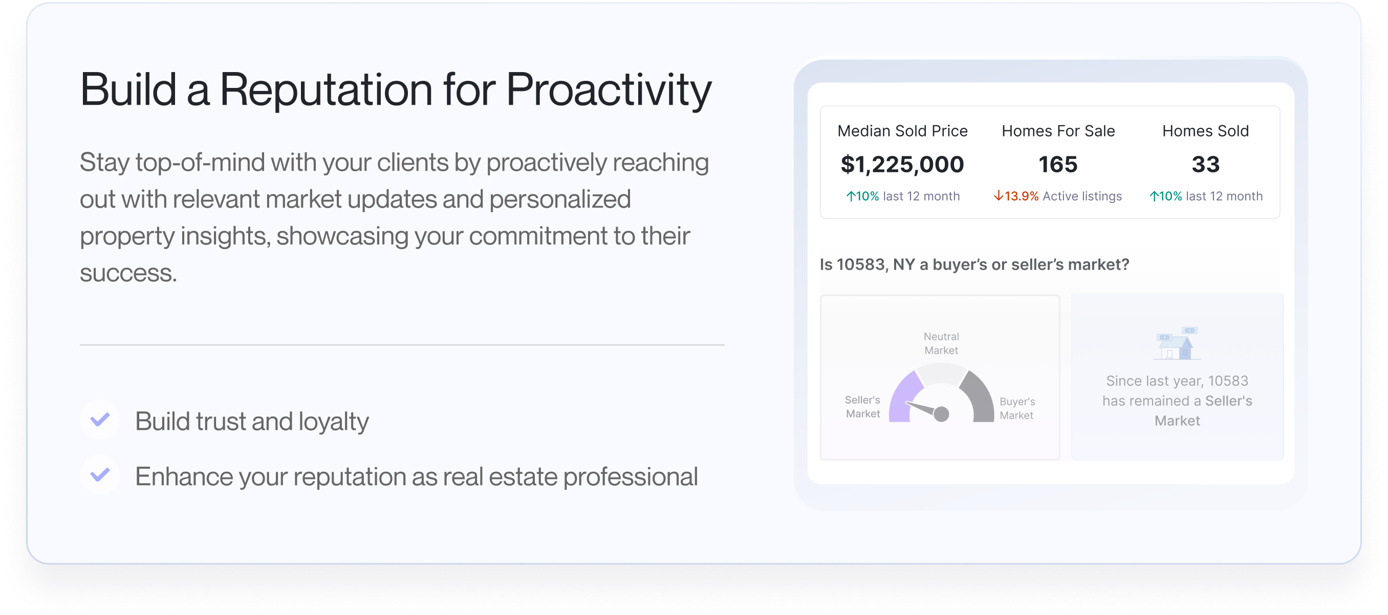Screen dimensions: 1388x615
Task: Click the checkmark beside Build trust and loyalty
Action: [100, 419]
